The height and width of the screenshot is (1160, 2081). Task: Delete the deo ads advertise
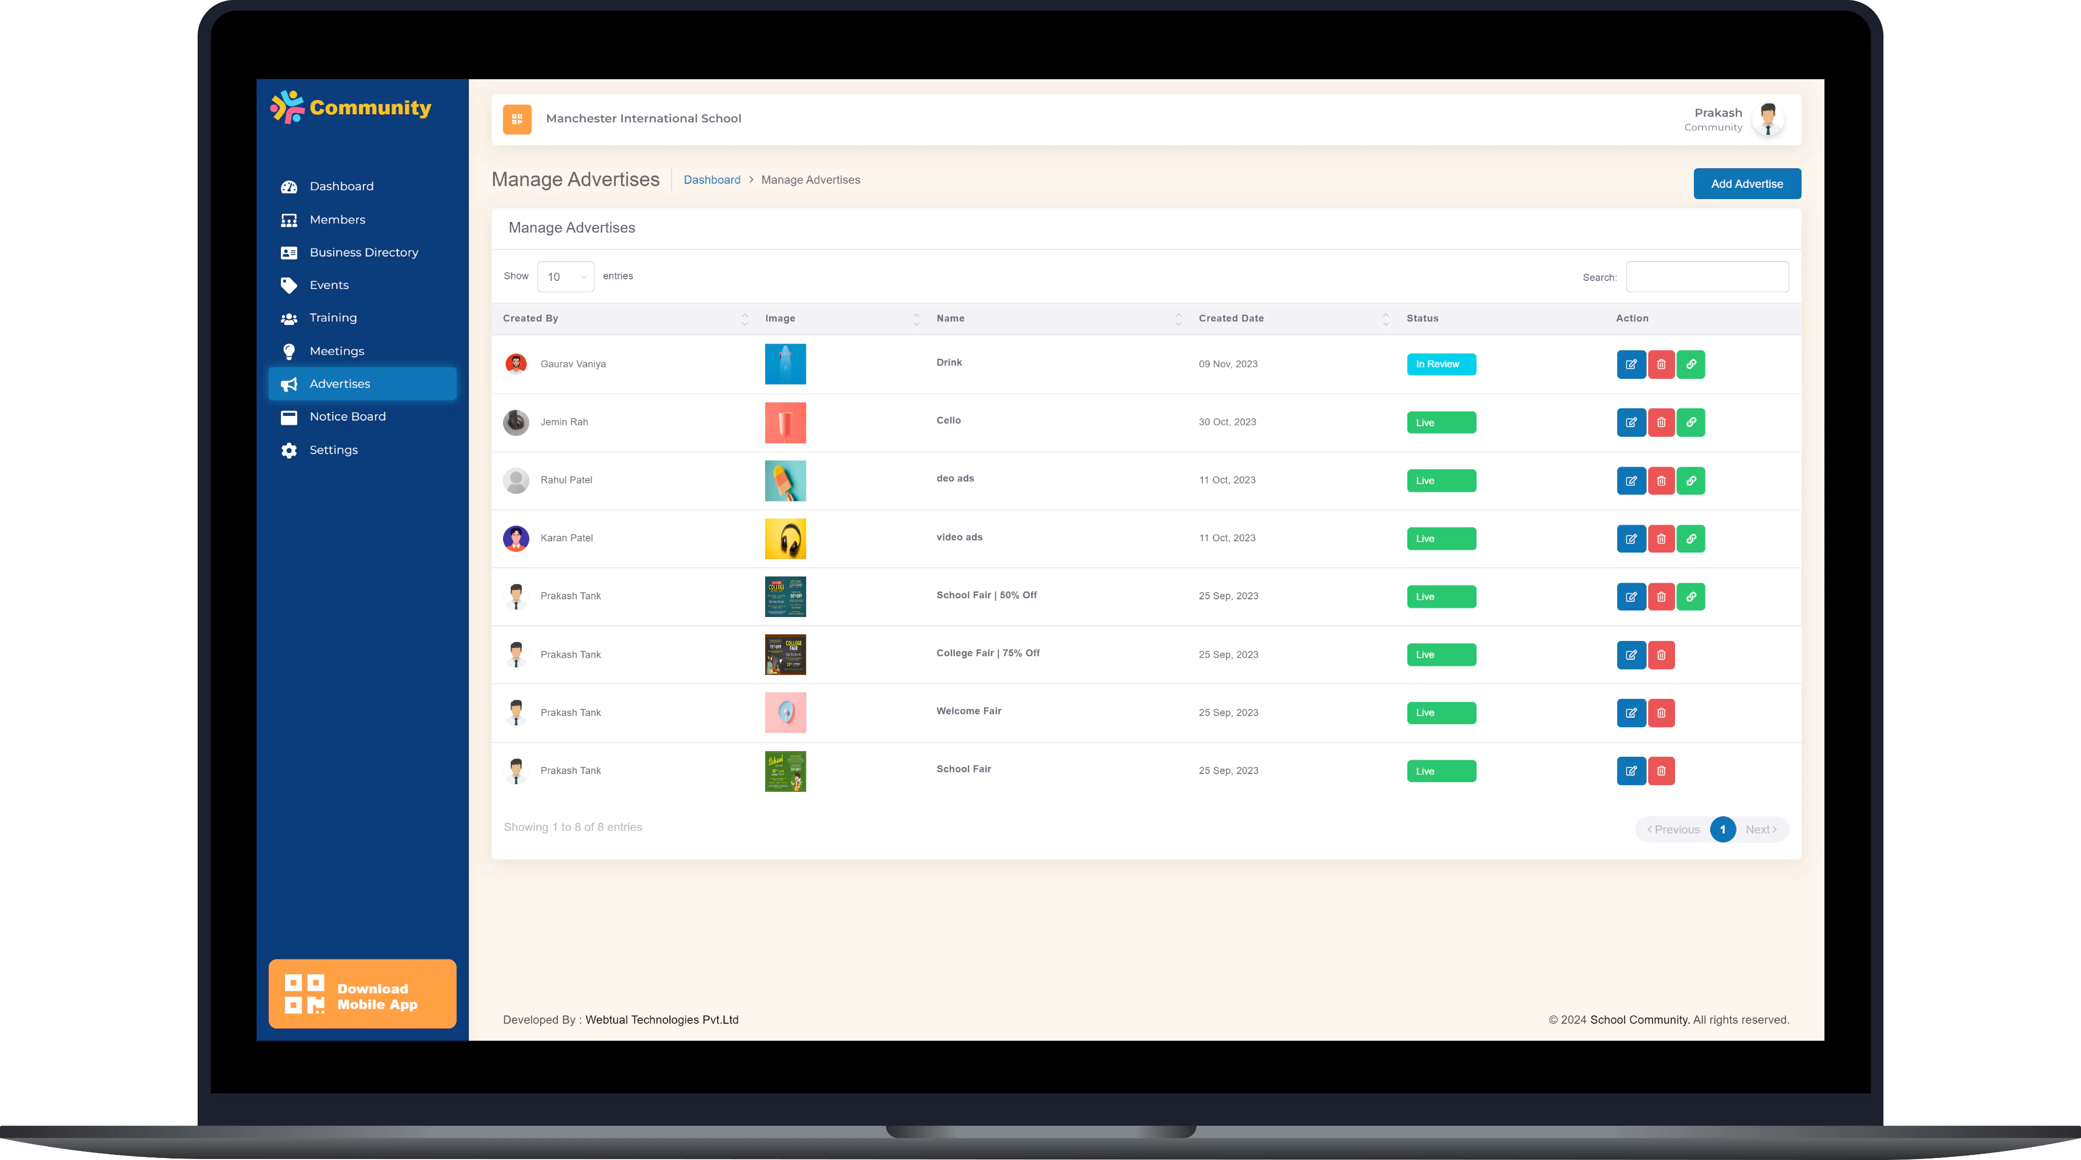pyautogui.click(x=1661, y=480)
